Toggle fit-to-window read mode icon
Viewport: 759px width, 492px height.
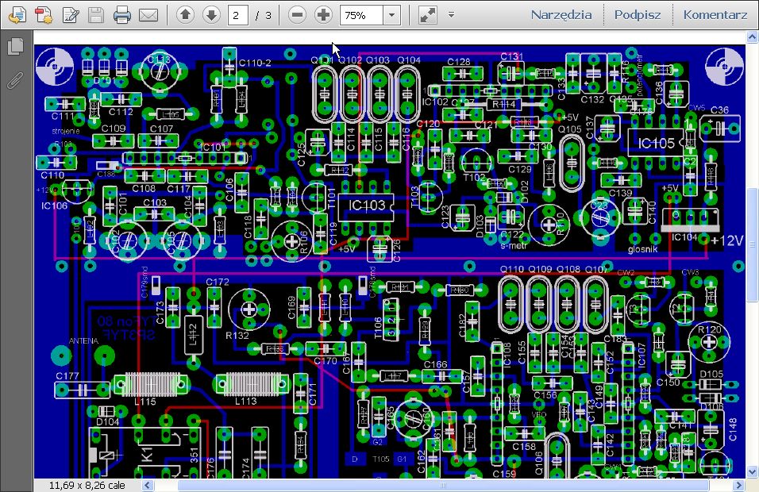click(x=427, y=15)
